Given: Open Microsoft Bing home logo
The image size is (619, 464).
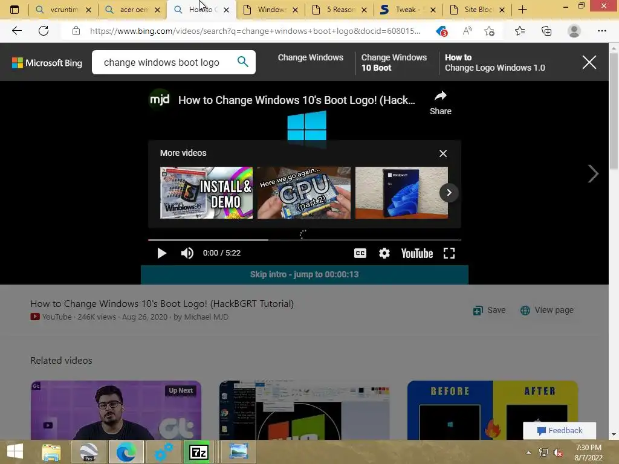Looking at the screenshot, I should pos(47,63).
